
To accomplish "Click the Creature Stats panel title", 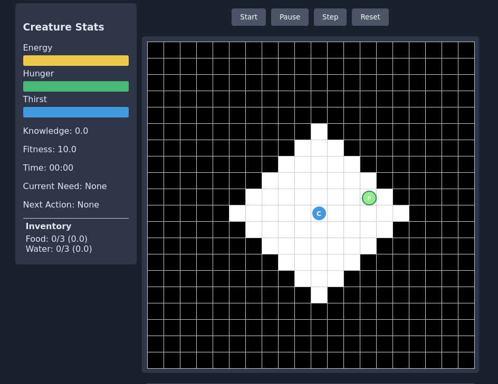I will tap(63, 27).
